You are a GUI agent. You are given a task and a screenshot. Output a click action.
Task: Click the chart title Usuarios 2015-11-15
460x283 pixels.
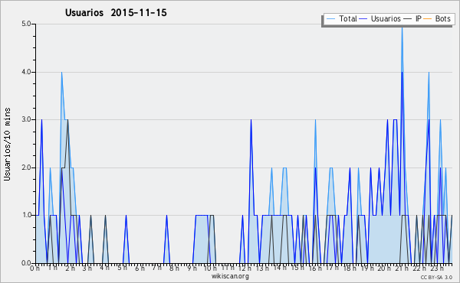coord(116,12)
